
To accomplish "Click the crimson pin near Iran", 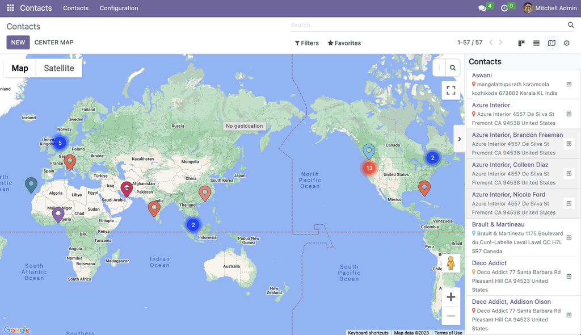I will (x=127, y=189).
